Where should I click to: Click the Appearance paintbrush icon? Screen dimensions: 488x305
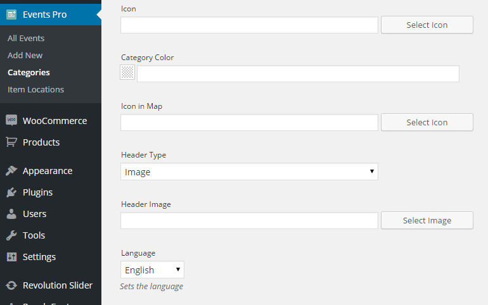[11, 170]
